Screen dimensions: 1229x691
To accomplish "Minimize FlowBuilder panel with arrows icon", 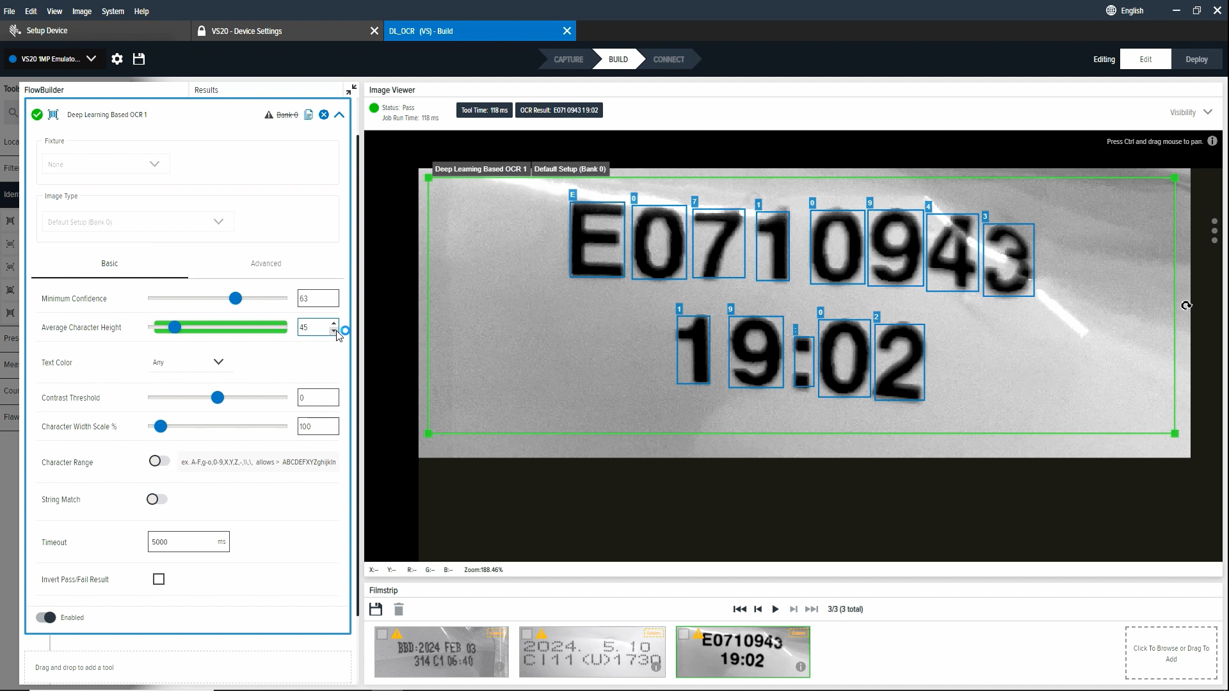I will (x=351, y=90).
